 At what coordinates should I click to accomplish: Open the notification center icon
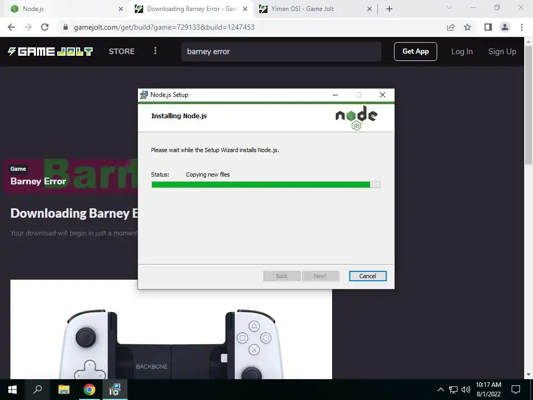(516, 390)
